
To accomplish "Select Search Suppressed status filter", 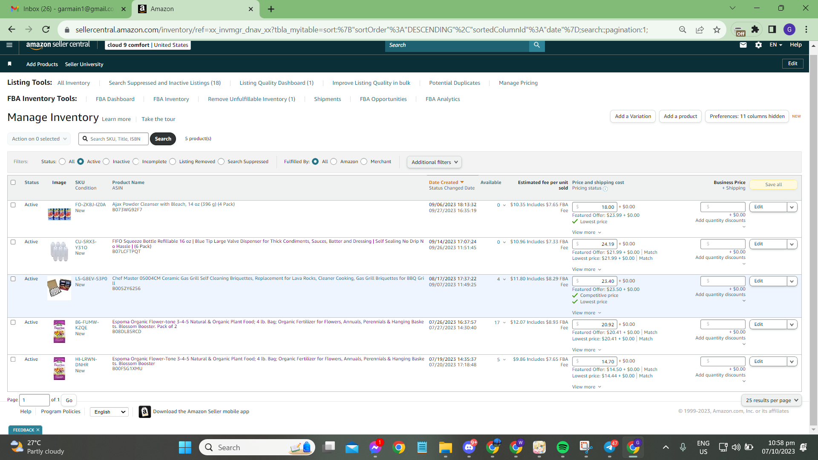I will [221, 161].
